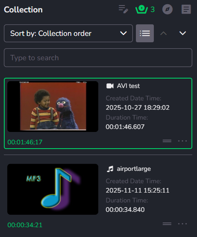
Task: Click the AVI test title
Action: pos(128,86)
